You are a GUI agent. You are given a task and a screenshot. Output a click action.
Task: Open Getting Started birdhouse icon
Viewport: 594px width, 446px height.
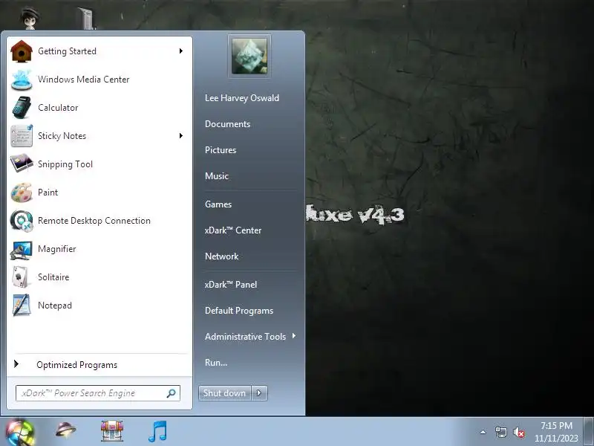pyautogui.click(x=22, y=51)
